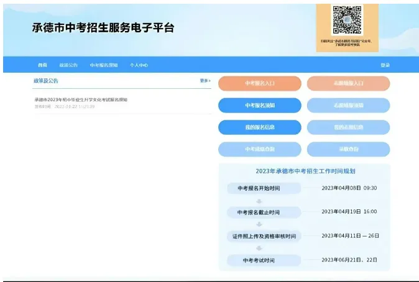
Task: Click the 2023年承德市中考招生工作时间规划 heading
Action: coord(305,171)
